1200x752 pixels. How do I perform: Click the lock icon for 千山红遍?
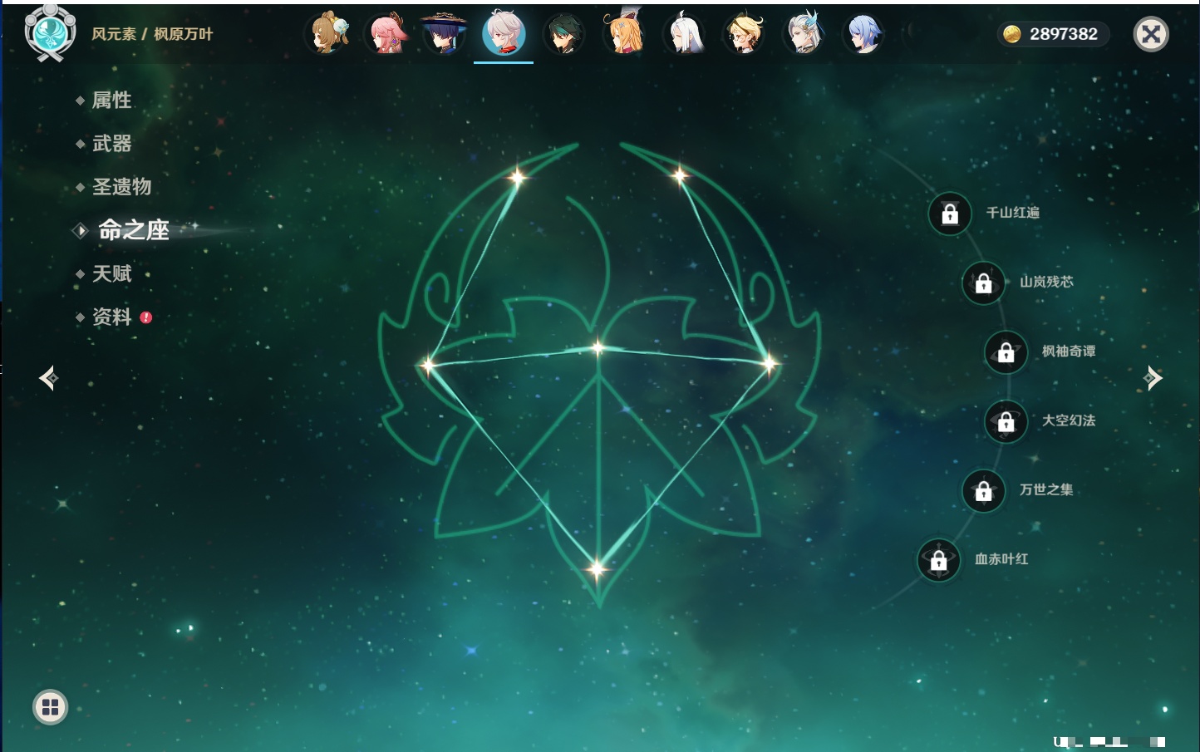coord(950,214)
